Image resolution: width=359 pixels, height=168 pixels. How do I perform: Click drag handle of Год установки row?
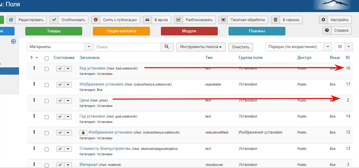34,116
